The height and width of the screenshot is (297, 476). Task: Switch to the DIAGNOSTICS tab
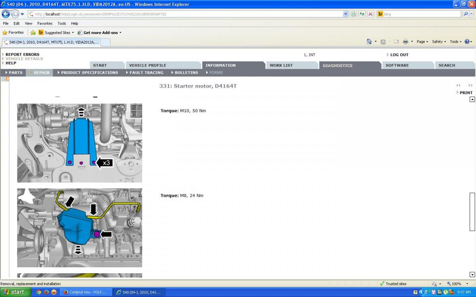pyautogui.click(x=350, y=65)
